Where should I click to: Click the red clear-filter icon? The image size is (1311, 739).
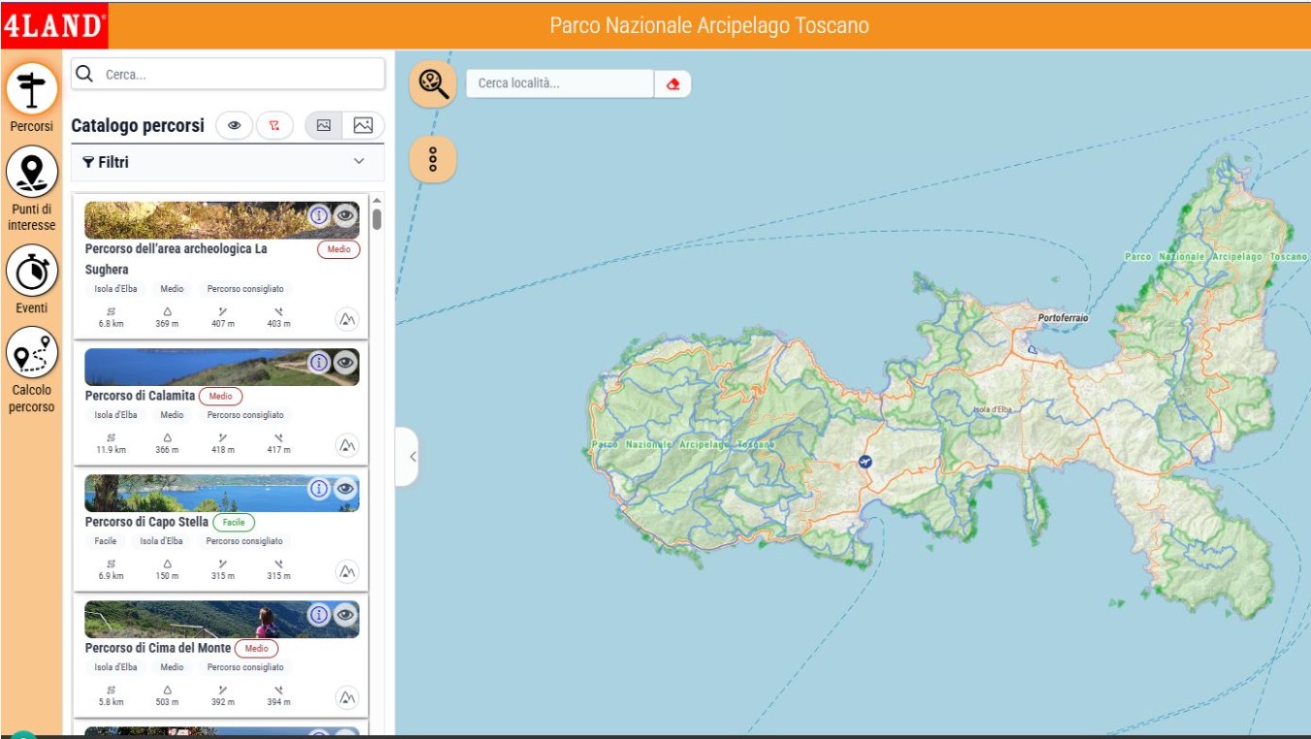[x=275, y=125]
